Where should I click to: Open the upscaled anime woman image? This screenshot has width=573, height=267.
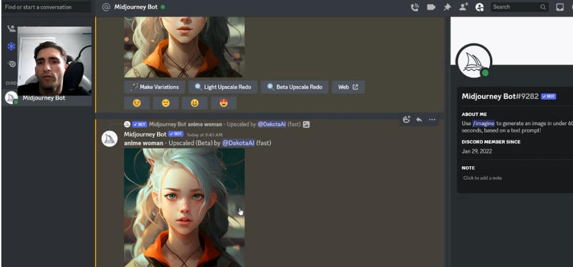(184, 207)
